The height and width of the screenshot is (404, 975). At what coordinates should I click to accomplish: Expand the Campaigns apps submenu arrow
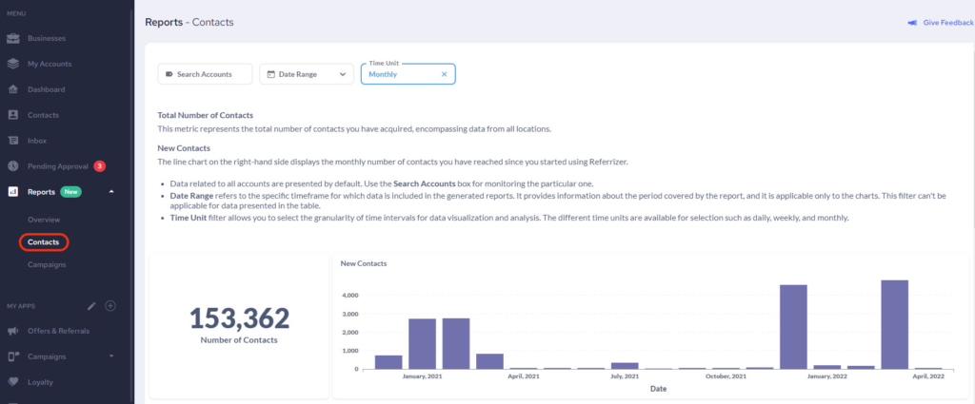(111, 356)
